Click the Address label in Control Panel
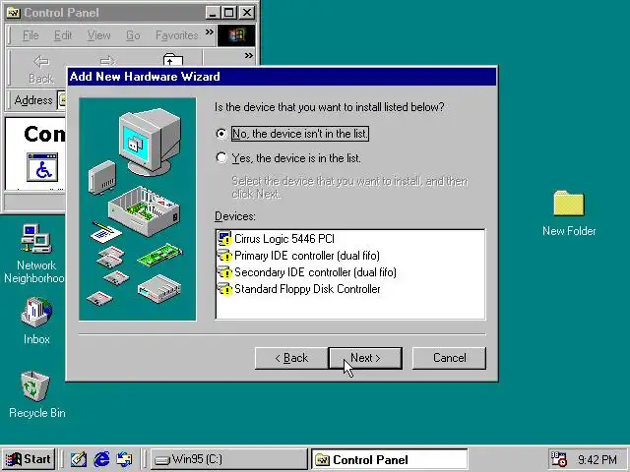630x472 pixels. 33,100
